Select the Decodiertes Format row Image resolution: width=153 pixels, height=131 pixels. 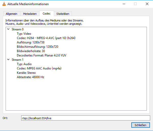[42, 55]
